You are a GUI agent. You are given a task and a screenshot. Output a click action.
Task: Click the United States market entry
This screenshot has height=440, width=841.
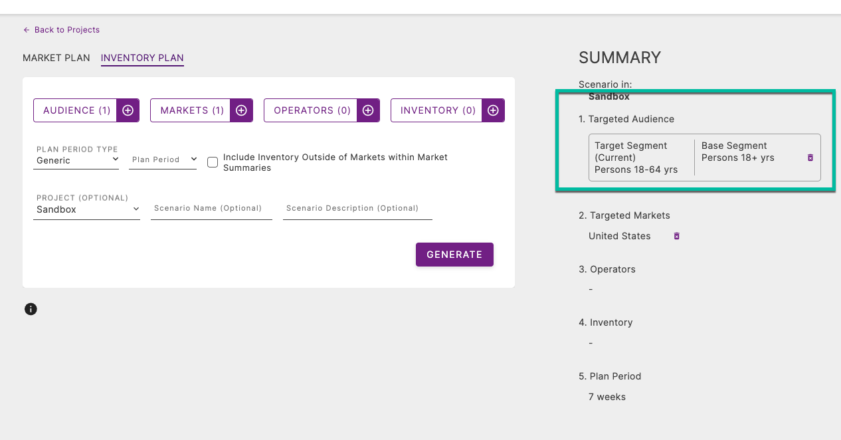(620, 236)
